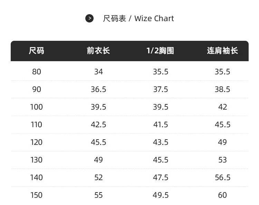Click size 80 in the first row
This screenshot has height=205, width=259.
[x=37, y=72]
